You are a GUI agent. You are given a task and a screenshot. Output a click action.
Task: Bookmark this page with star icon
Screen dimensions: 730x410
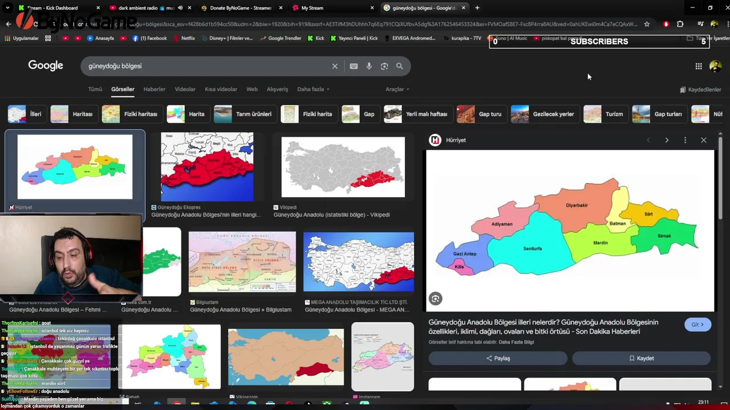[x=647, y=24]
